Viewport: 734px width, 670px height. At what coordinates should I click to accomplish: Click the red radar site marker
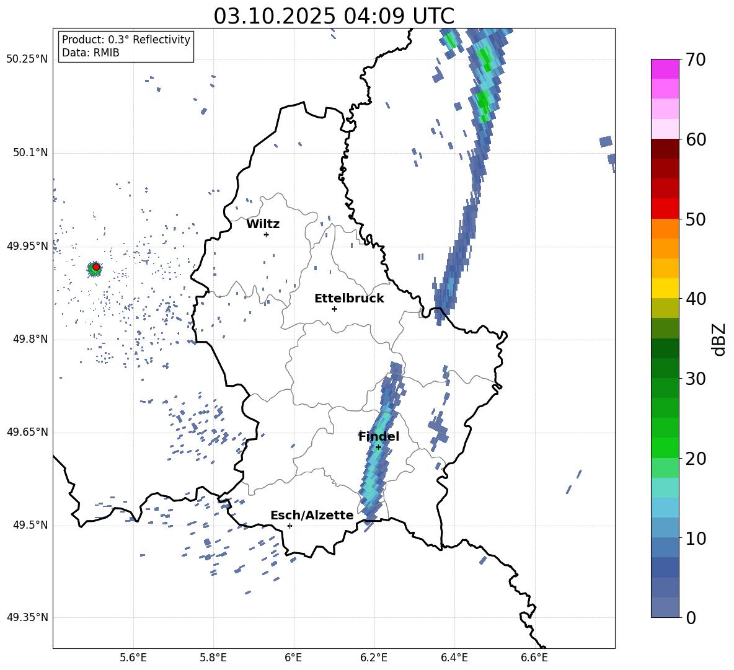[x=96, y=267]
